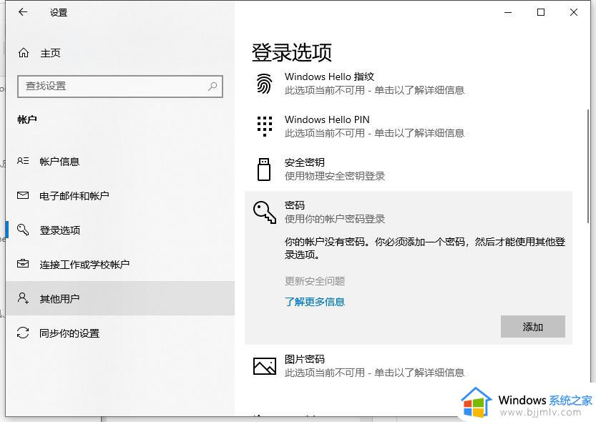The height and width of the screenshot is (422, 596).
Task: Click the 帐户信息 person icon
Action: (x=23, y=161)
